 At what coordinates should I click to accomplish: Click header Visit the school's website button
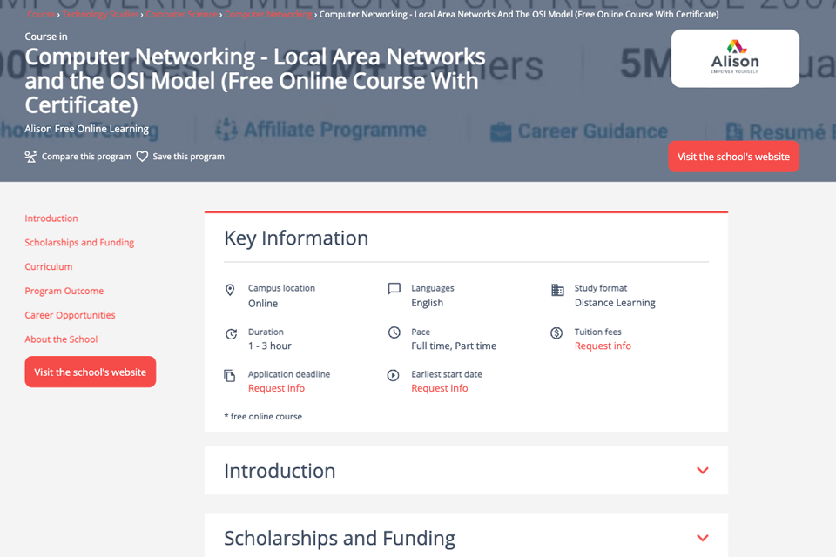click(733, 157)
